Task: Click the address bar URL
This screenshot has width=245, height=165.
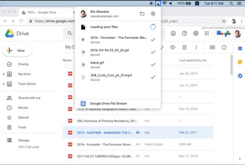Action: point(54,21)
